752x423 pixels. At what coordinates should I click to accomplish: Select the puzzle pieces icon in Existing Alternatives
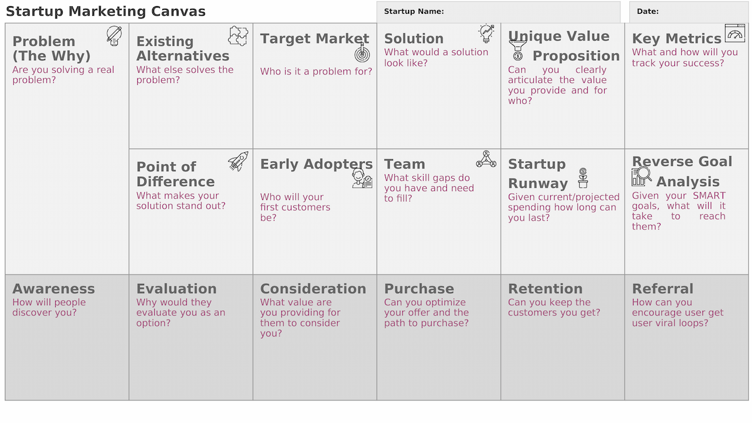[238, 36]
